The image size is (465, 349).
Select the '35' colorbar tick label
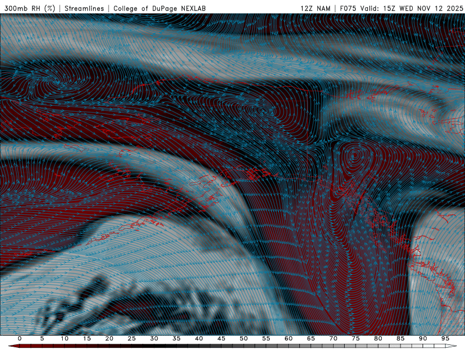coord(177,339)
